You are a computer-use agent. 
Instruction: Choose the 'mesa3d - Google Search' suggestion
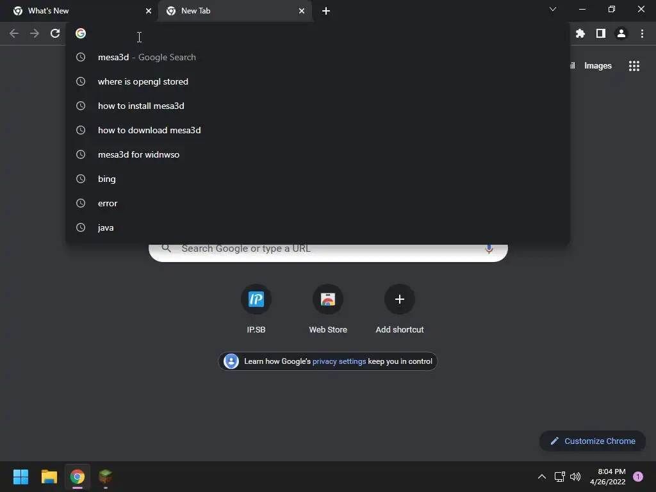coord(318,57)
